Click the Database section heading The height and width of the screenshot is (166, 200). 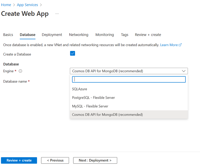click(11, 64)
